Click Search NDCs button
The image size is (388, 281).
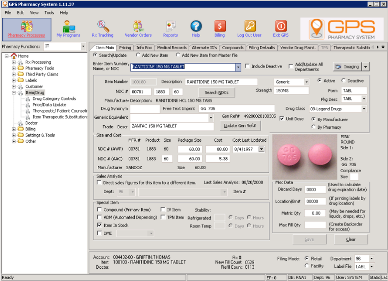point(217,93)
